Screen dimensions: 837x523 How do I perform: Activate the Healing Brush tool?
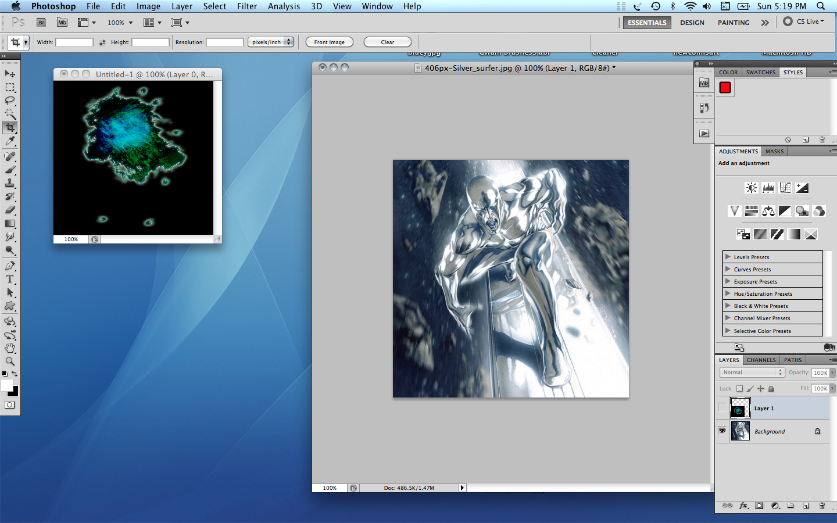pyautogui.click(x=10, y=155)
